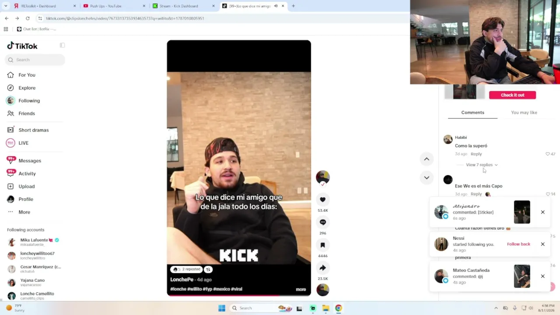Open the LIVE section
Image resolution: width=560 pixels, height=315 pixels.
point(23,143)
